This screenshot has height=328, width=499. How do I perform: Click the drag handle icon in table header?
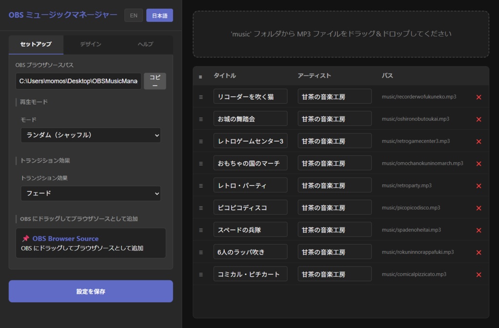201,77
